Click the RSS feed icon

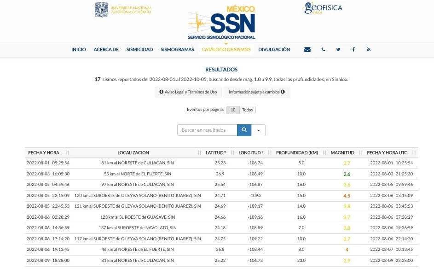[x=368, y=50]
